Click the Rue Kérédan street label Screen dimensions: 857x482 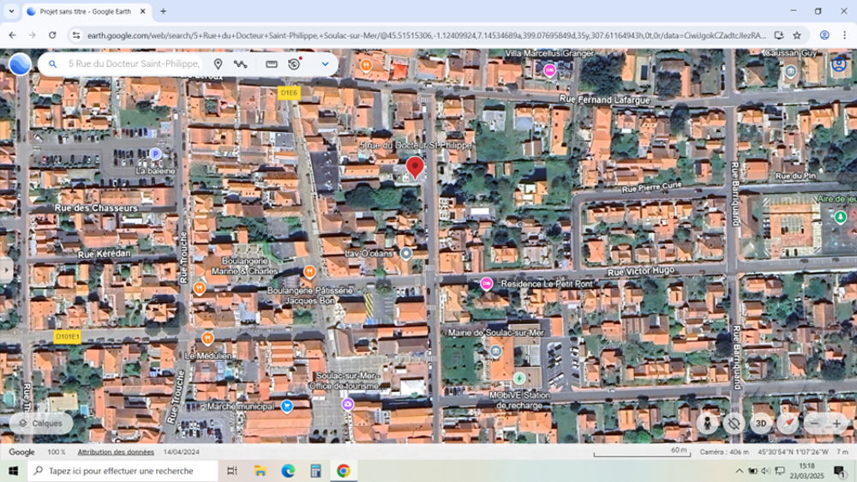click(x=104, y=254)
